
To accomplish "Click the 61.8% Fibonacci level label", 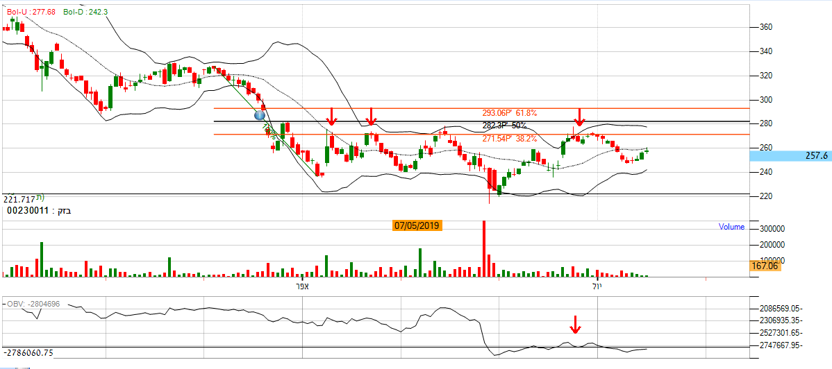I will 510,112.
